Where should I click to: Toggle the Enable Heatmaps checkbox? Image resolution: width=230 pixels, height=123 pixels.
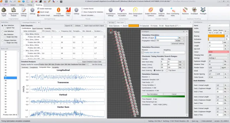(37, 9)
